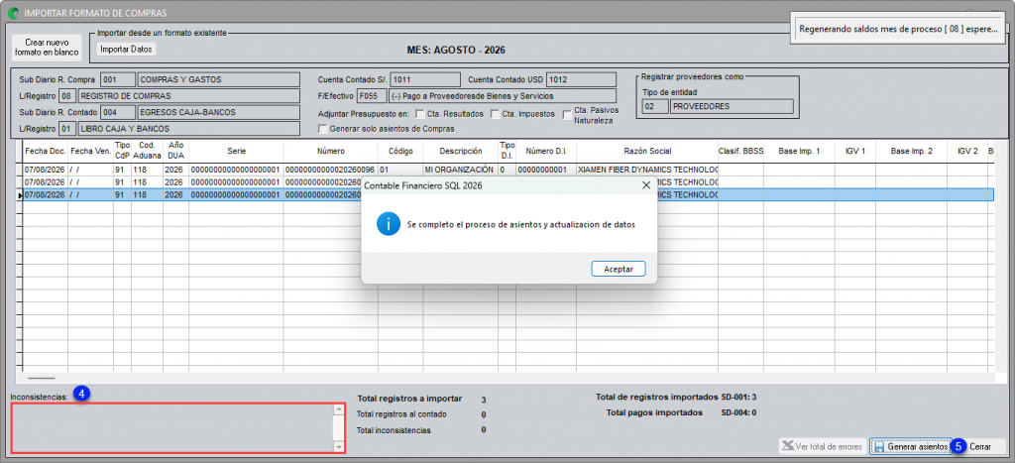Close the Contable Financiero SQL 2026 dialog
The width and height of the screenshot is (1015, 463).
[x=645, y=185]
